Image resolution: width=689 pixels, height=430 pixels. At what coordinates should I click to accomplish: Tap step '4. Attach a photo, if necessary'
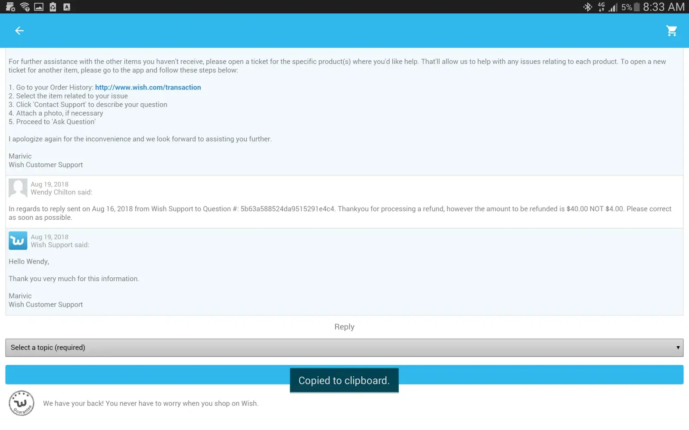(x=56, y=113)
